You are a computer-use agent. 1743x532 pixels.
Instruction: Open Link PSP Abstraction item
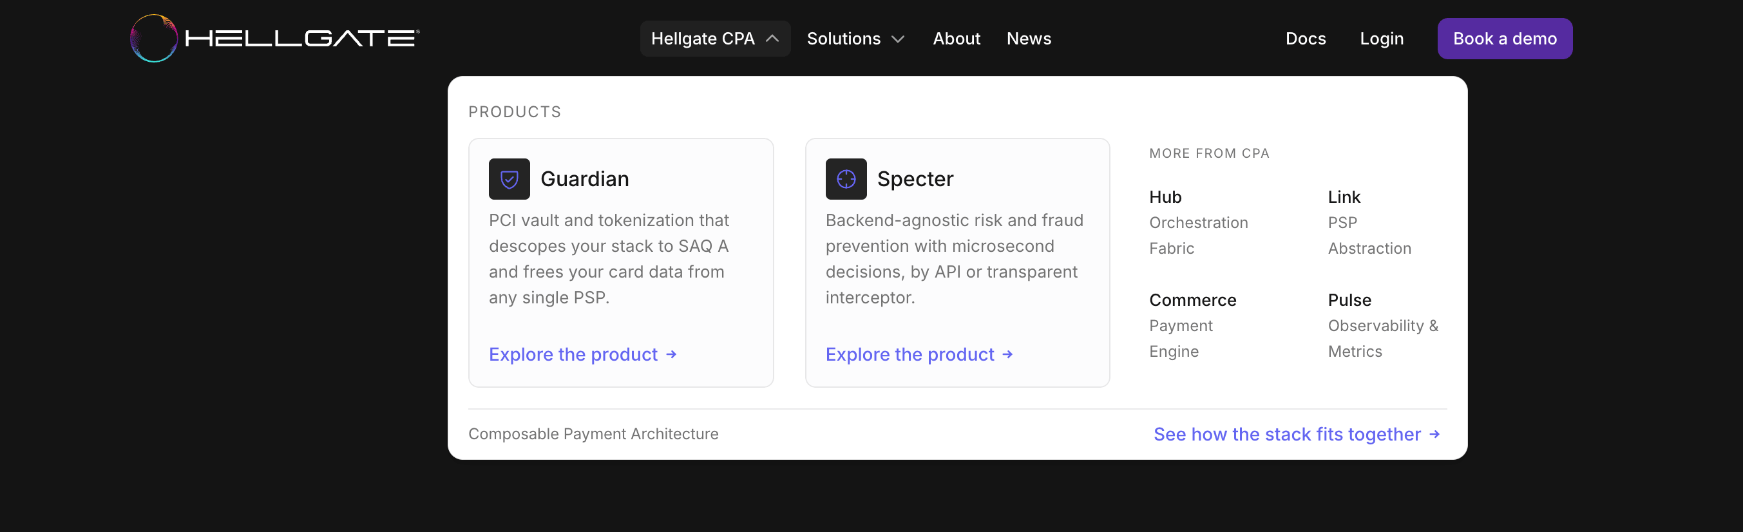[x=1369, y=222]
